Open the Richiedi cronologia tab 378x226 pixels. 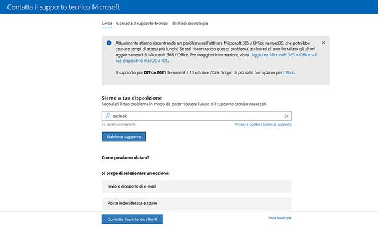click(190, 24)
